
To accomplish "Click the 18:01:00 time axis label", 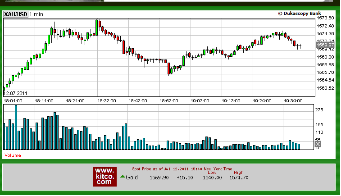I will pyautogui.click(x=14, y=101).
